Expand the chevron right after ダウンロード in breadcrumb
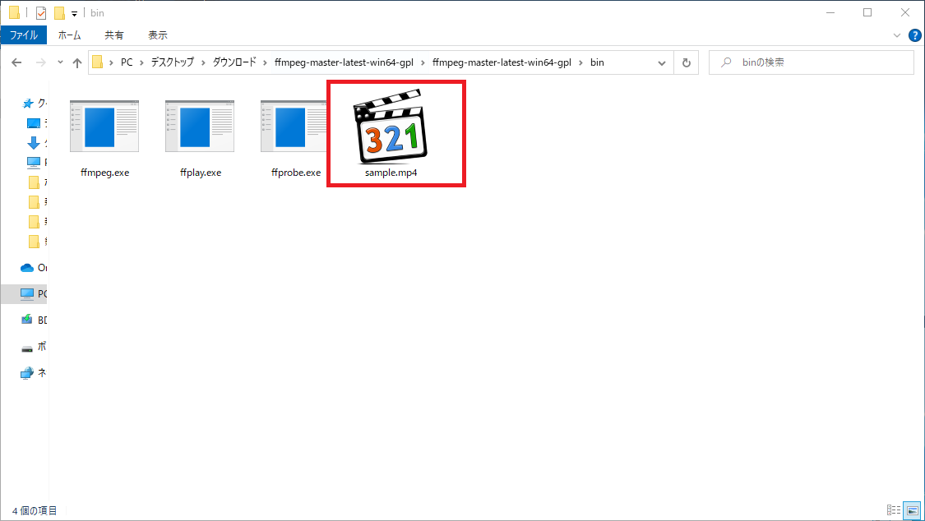925x521 pixels. (x=266, y=62)
